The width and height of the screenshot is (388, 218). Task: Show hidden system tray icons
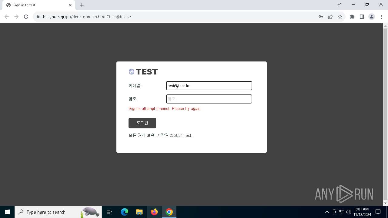coord(327,212)
